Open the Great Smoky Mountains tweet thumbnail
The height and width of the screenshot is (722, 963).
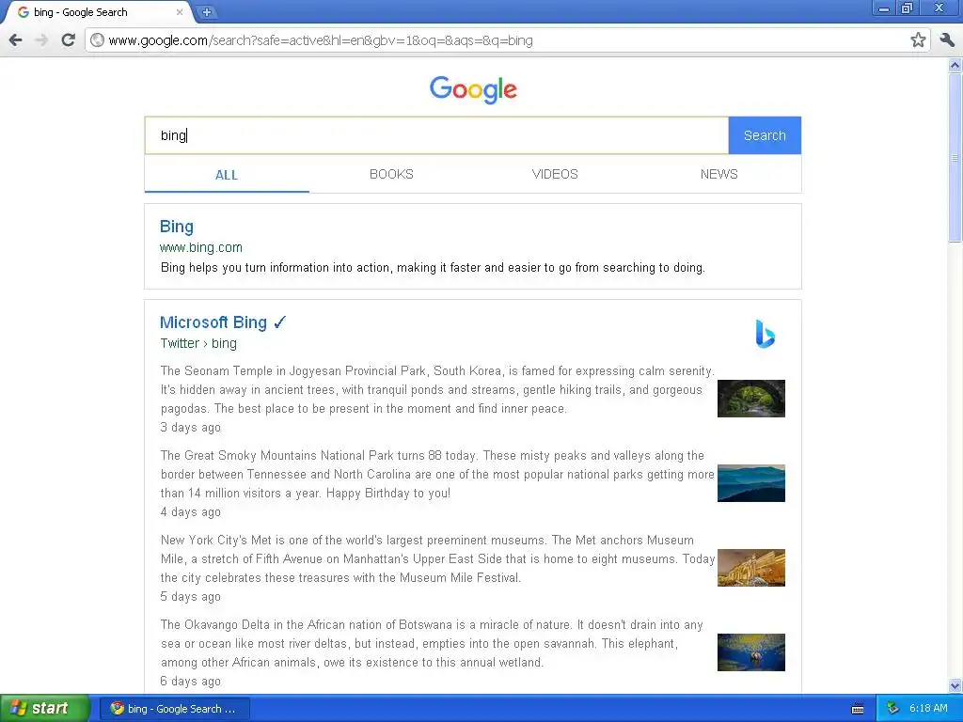(751, 483)
